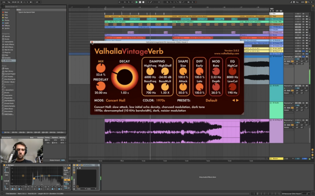Click the browser search field
315x196 pixels.
coord(35,7)
